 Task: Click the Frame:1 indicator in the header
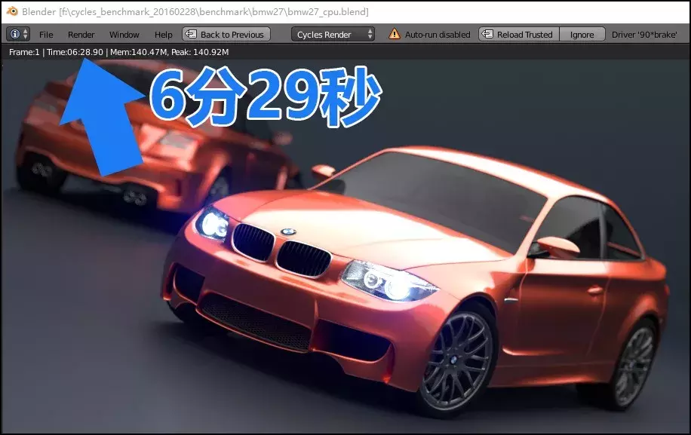[23, 52]
